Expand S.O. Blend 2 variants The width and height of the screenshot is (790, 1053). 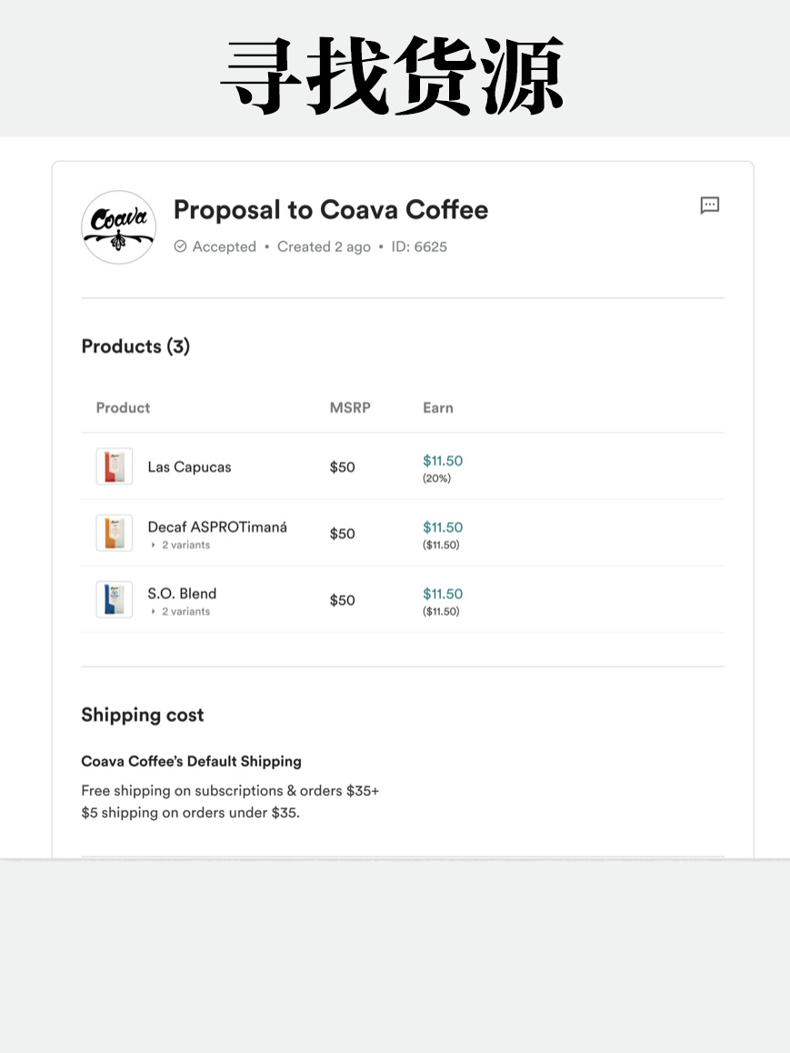[x=181, y=611]
